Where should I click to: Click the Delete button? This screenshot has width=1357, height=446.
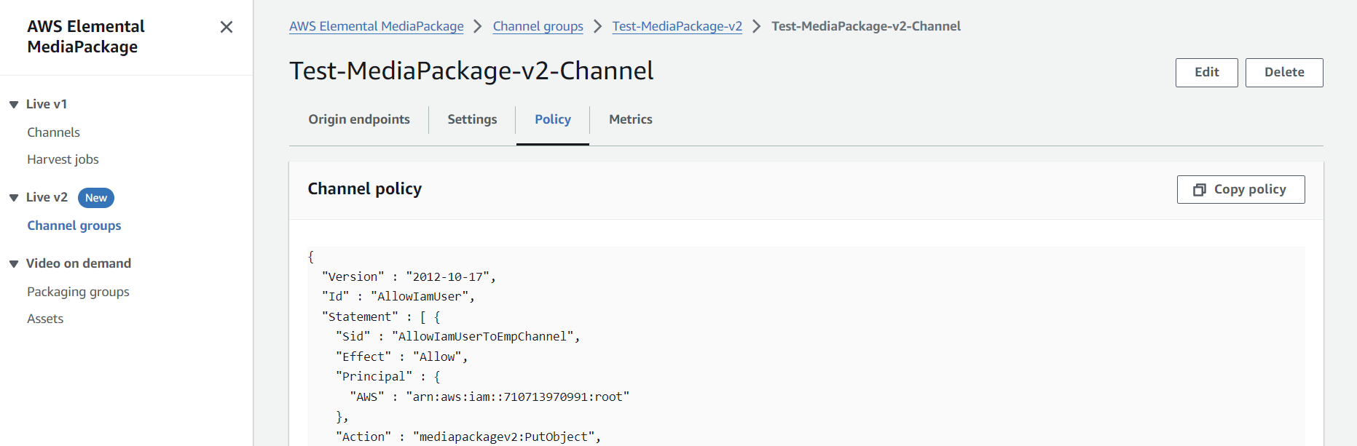(x=1284, y=73)
